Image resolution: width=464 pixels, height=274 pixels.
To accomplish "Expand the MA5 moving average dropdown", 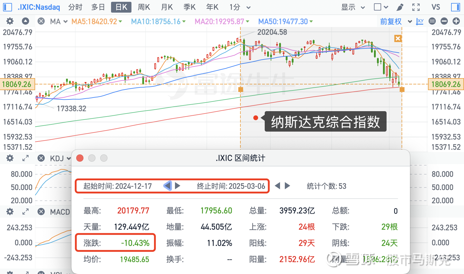I will [121, 21].
